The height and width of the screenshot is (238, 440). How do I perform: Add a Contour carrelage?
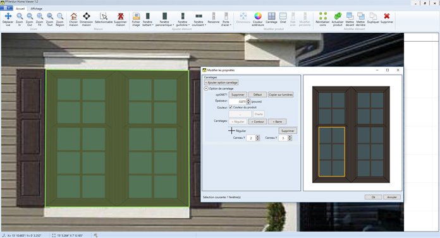tap(257, 122)
